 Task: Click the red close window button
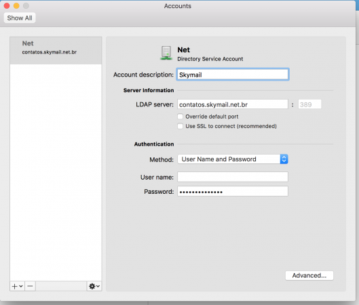click(7, 5)
